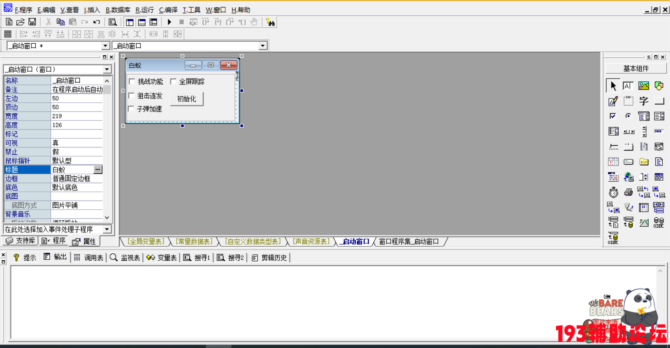Select the printer component icon

[628, 192]
